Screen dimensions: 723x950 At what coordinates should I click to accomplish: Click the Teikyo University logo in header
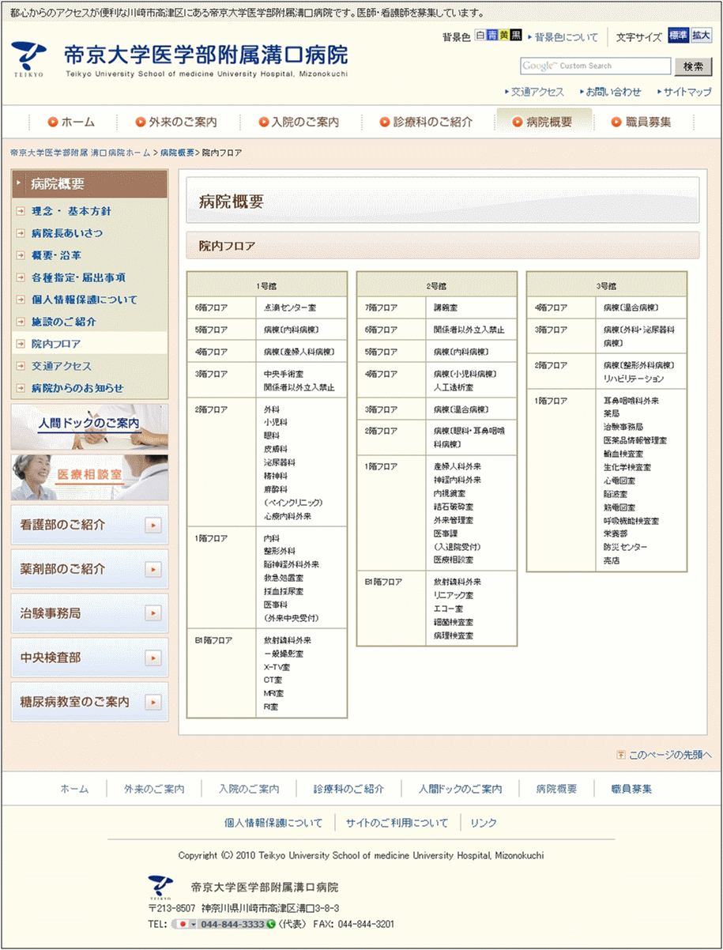click(x=28, y=58)
